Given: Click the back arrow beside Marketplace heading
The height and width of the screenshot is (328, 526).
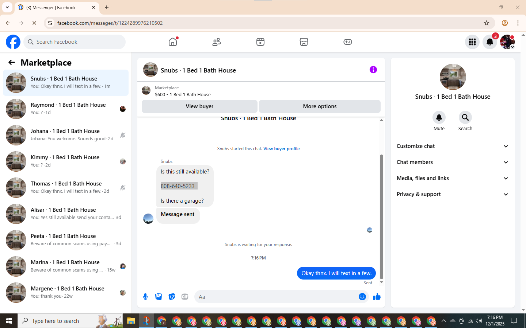Looking at the screenshot, I should pos(12,62).
